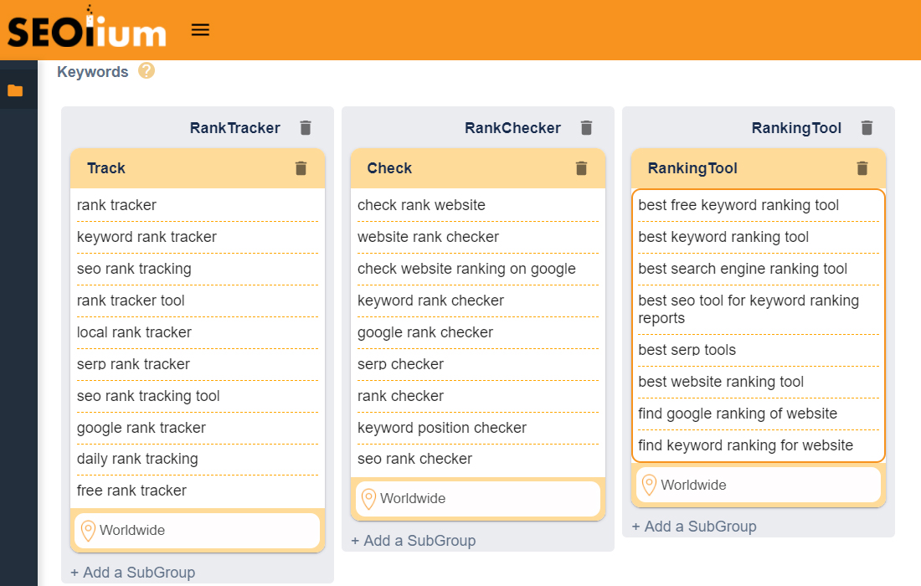Add a SubGroup under RankTracker
This screenshot has height=586, width=921.
[133, 573]
